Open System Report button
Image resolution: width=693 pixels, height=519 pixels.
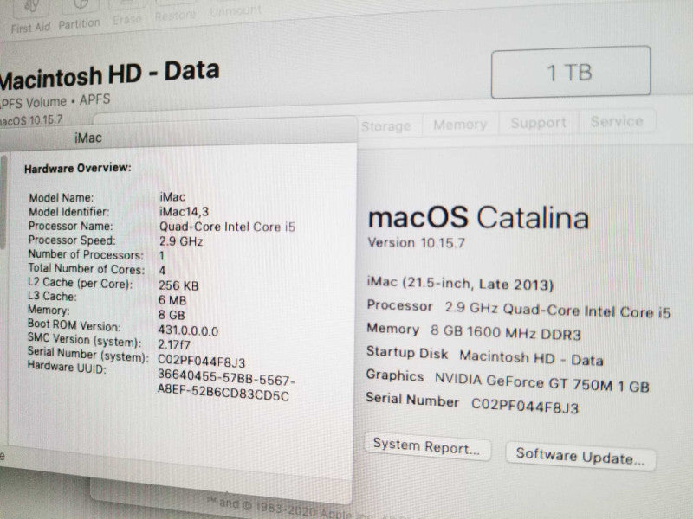coord(427,447)
